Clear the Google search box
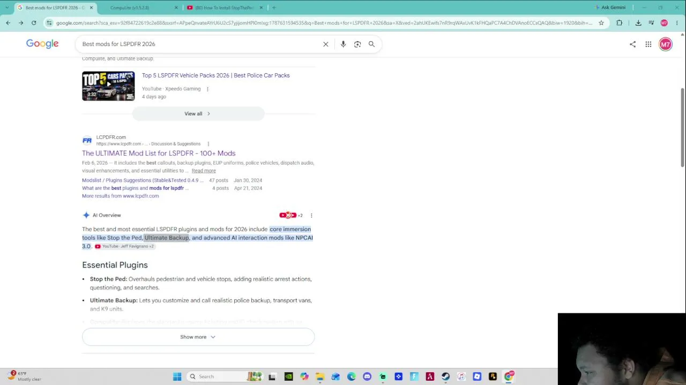This screenshot has width=686, height=385. pos(325,44)
